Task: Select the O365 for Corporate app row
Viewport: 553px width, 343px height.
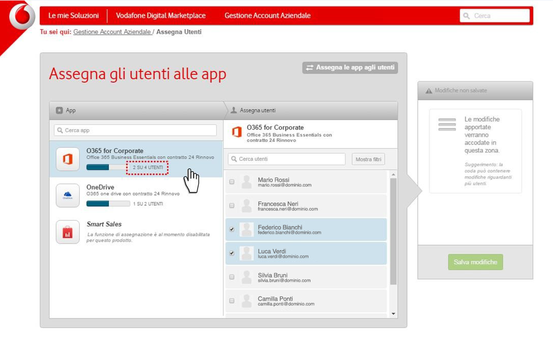Action: point(136,159)
